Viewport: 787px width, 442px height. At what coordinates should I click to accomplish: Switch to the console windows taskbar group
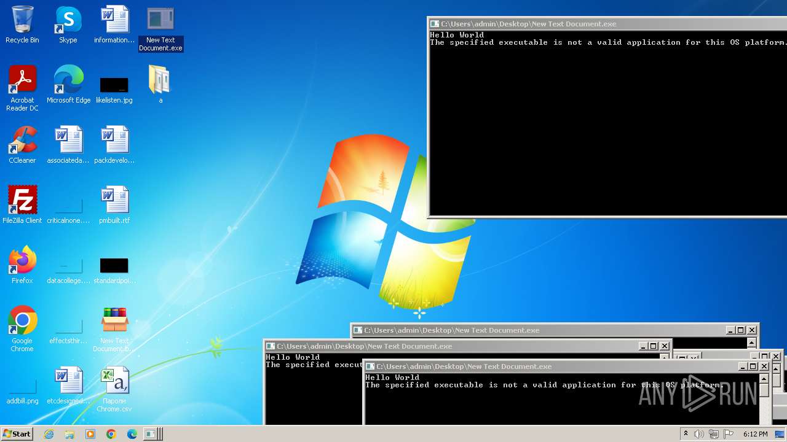point(152,434)
